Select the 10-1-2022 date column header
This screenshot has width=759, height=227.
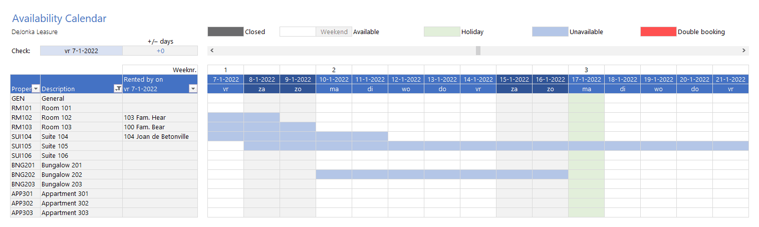point(334,79)
